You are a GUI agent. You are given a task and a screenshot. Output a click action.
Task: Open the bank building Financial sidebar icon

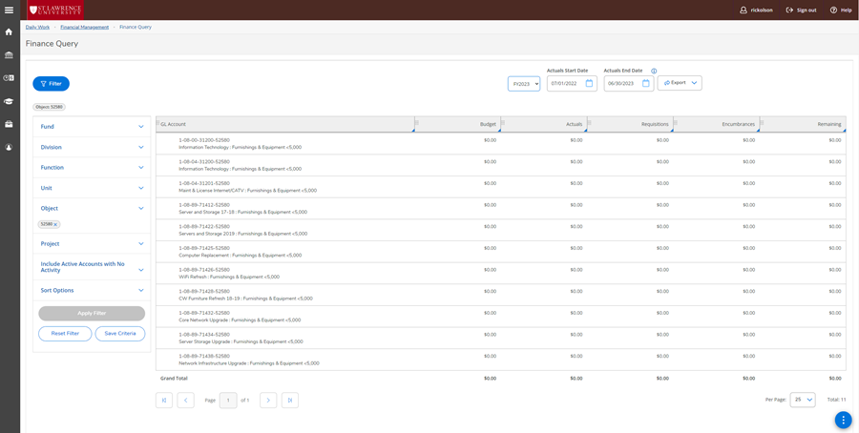pos(10,55)
